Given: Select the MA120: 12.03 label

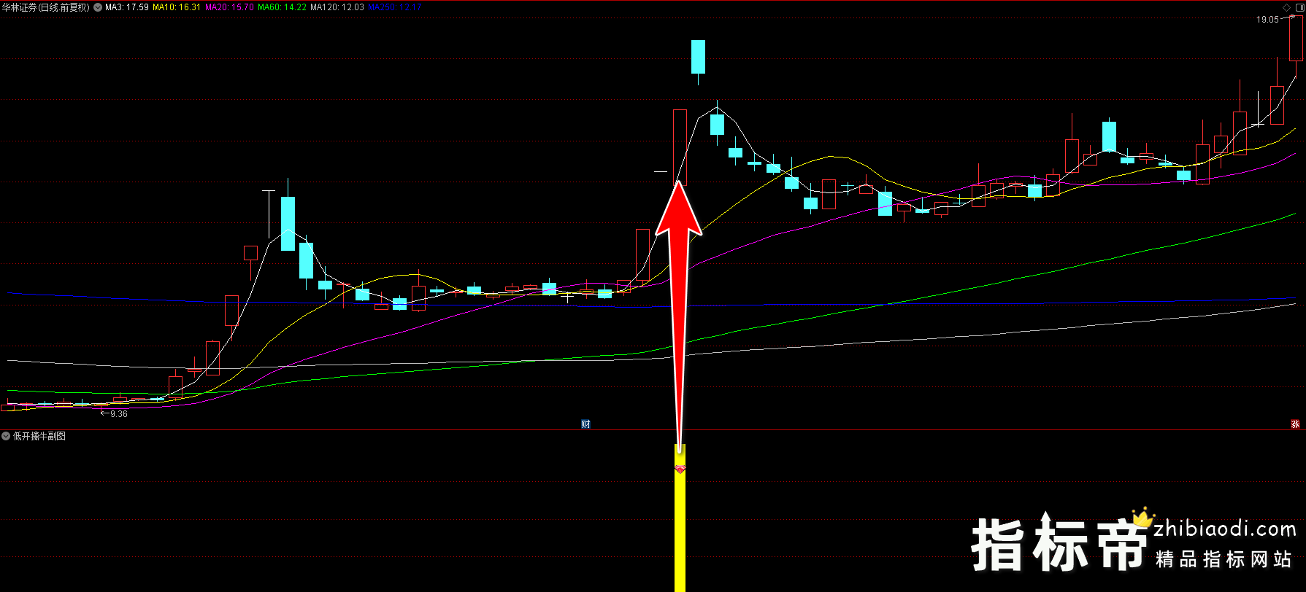Looking at the screenshot, I should tap(337, 7).
